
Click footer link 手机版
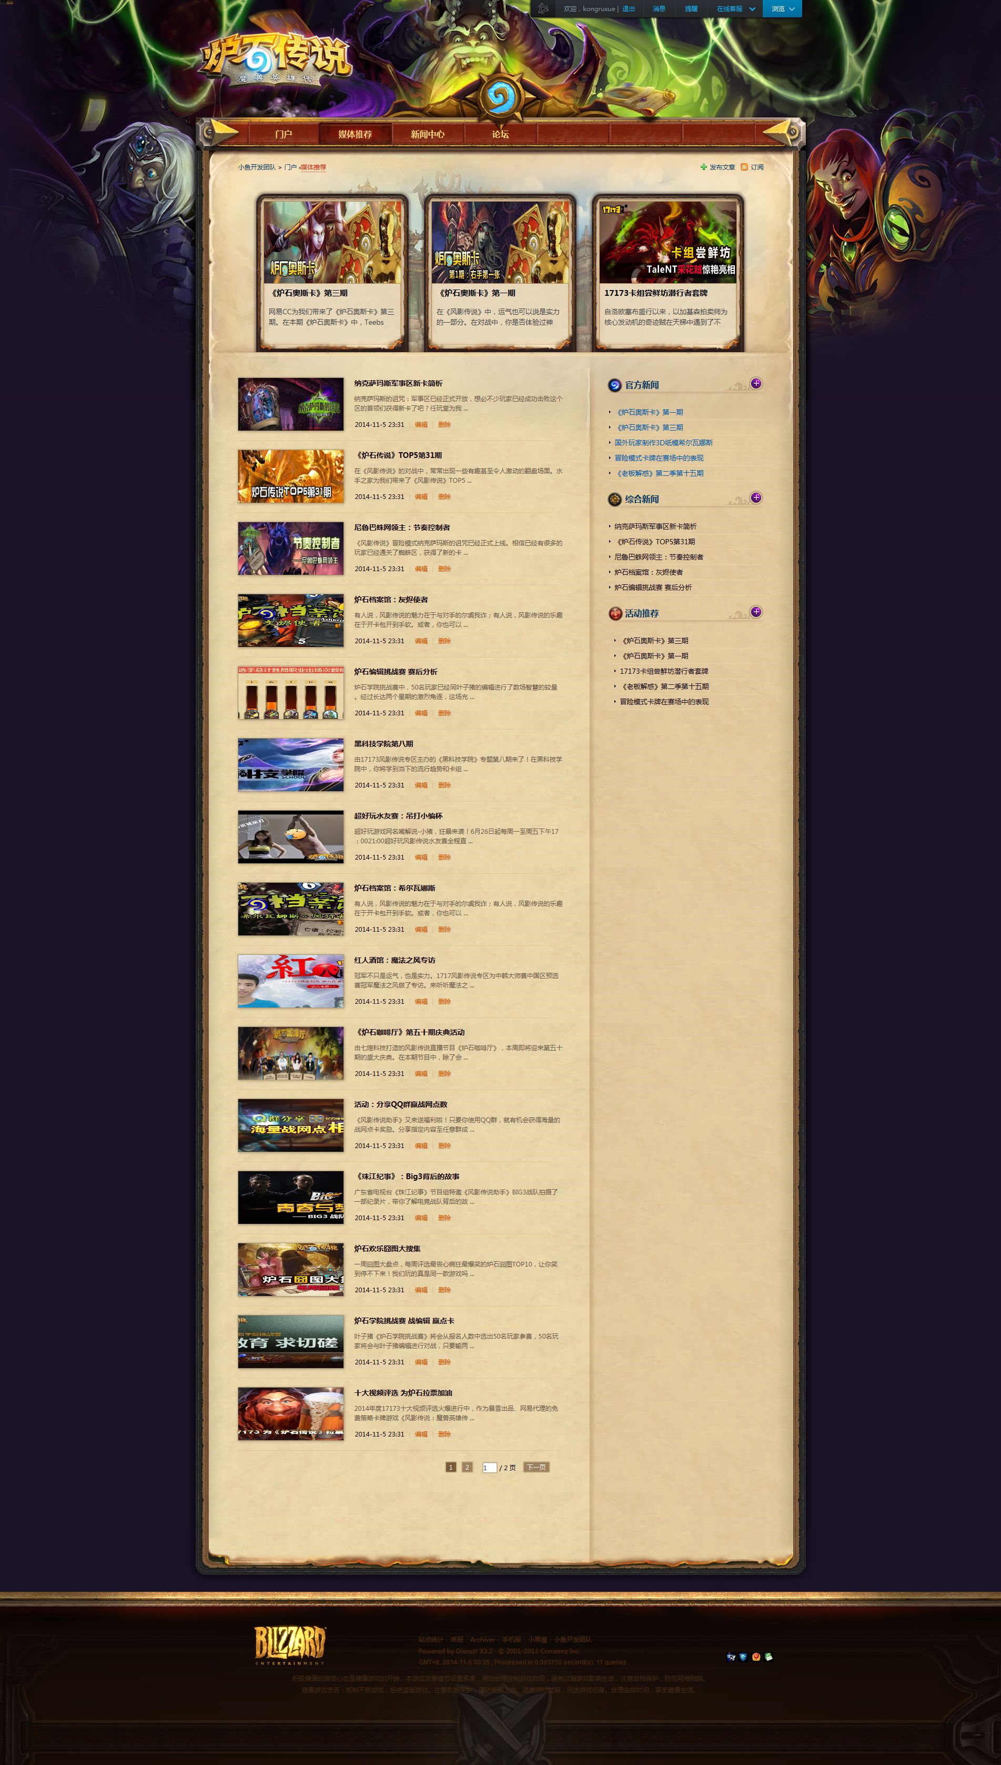click(x=511, y=1639)
